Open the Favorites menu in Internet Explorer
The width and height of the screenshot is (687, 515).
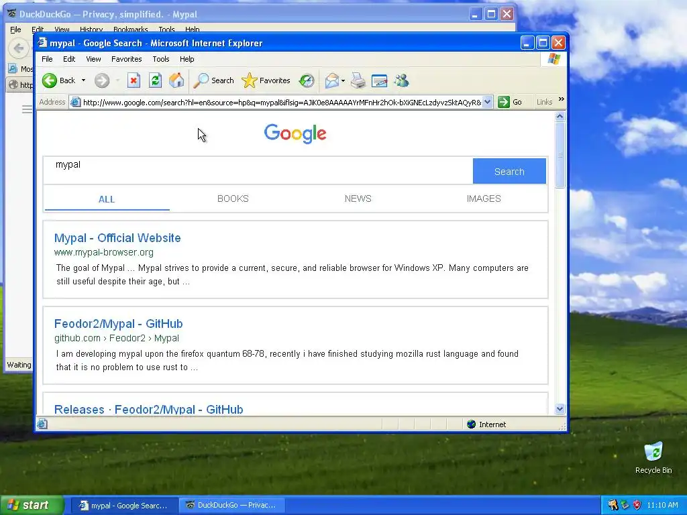[x=127, y=59]
